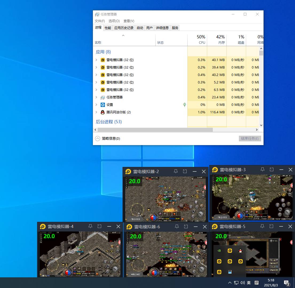Switch the 英 input language indicator
The height and width of the screenshot is (288, 295).
[x=249, y=283]
